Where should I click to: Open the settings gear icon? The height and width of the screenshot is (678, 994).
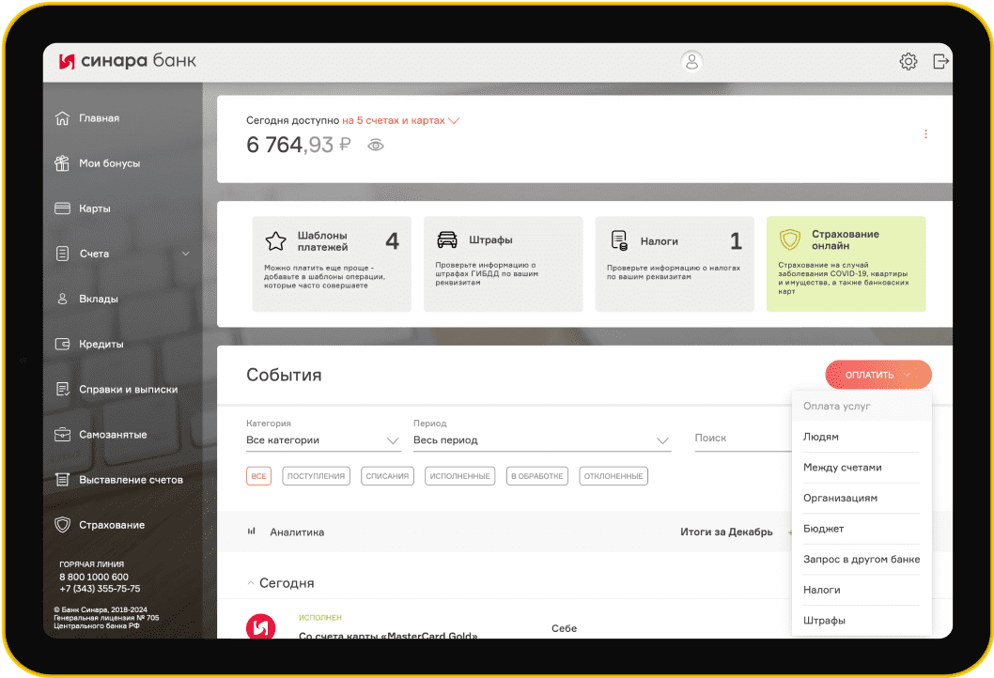point(908,62)
